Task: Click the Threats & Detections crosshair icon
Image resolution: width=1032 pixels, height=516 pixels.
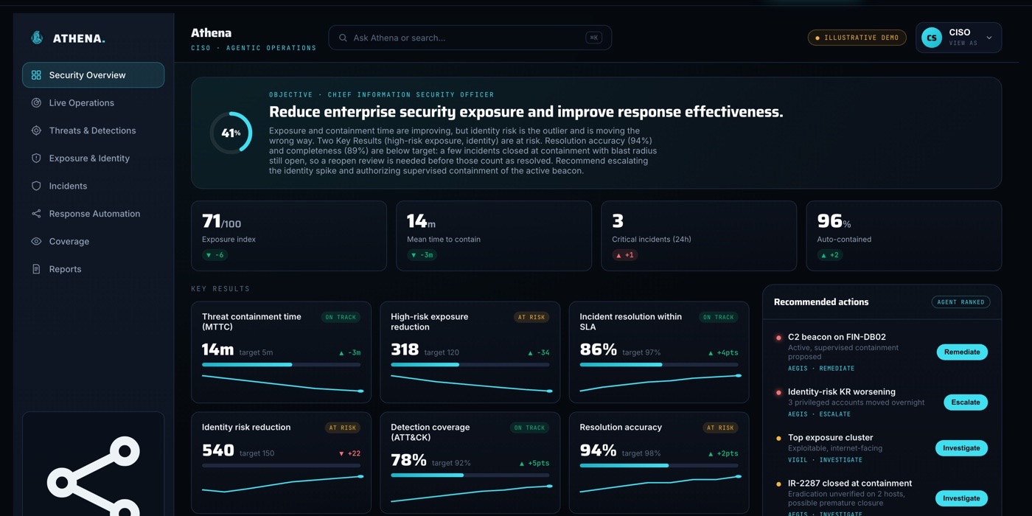Action: point(36,130)
